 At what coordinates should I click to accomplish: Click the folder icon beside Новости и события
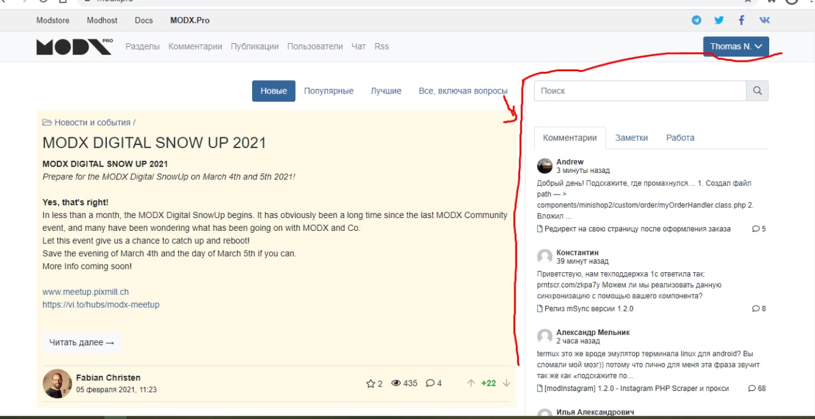click(47, 123)
